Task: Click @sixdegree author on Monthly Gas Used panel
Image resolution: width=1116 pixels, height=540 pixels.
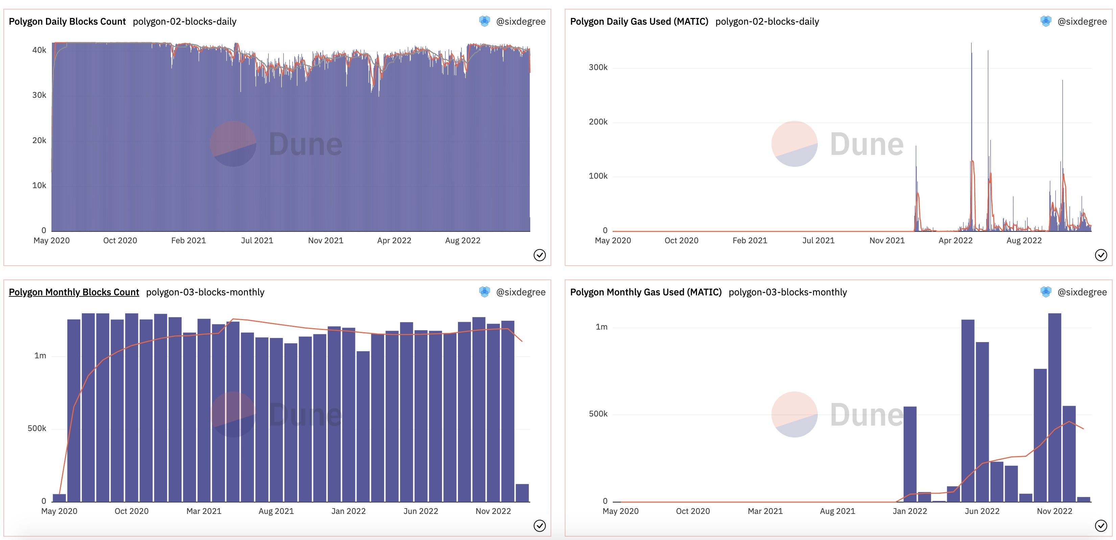Action: tap(1082, 292)
